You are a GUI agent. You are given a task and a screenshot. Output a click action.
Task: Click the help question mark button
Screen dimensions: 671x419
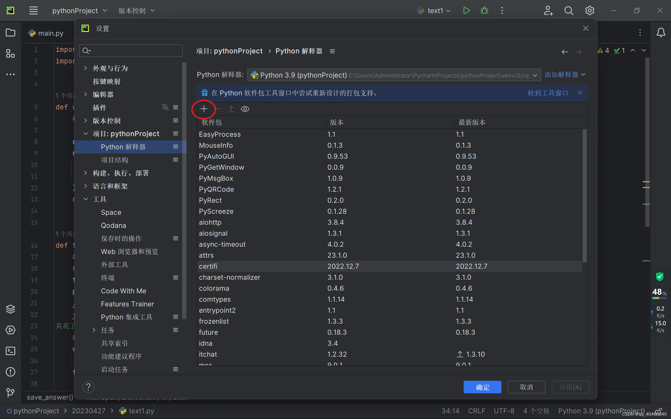click(x=88, y=387)
